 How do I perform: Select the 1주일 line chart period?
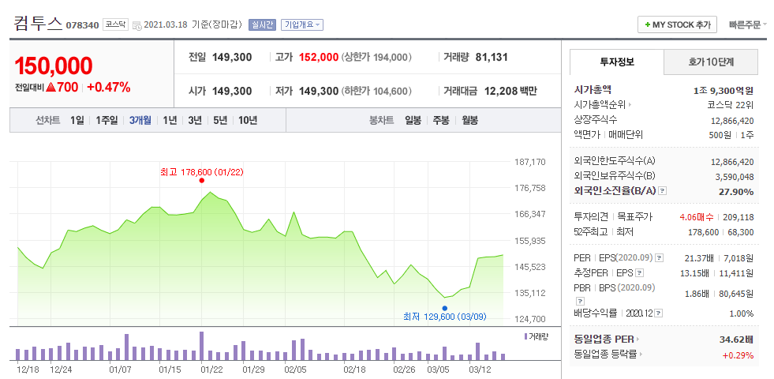pyautogui.click(x=107, y=120)
